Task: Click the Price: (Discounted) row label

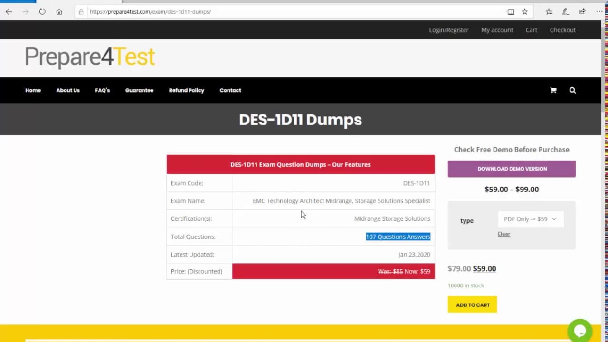Action: click(197, 271)
